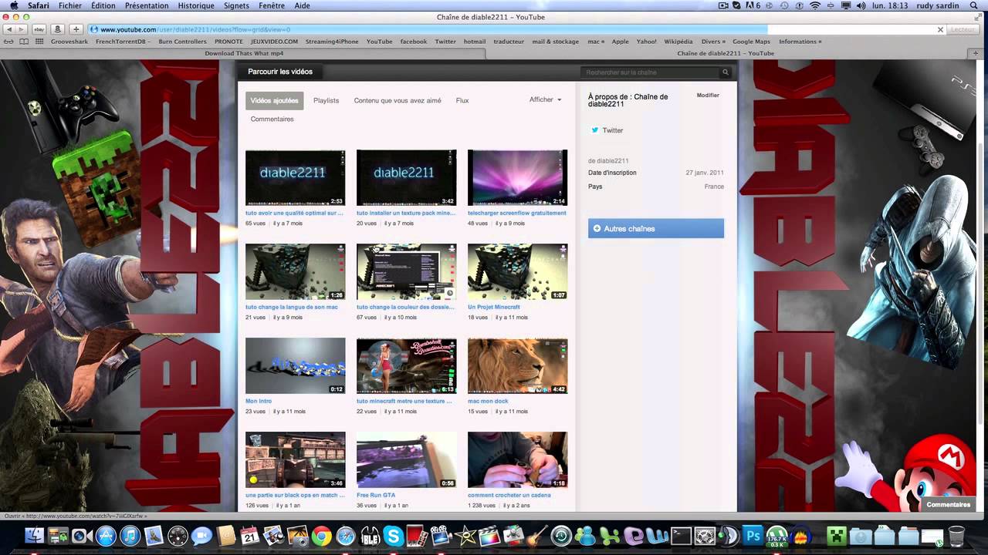Open Safari compass icon in dock
The width and height of the screenshot is (988, 555).
pyautogui.click(x=345, y=535)
